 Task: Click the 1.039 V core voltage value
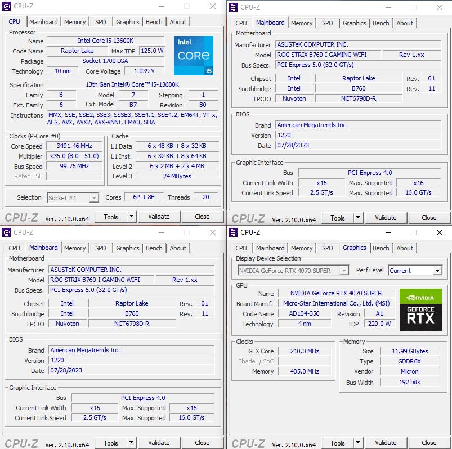coord(144,71)
